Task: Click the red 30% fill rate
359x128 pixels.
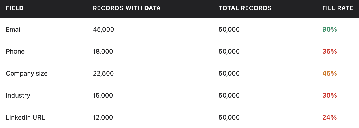Action: coord(330,95)
